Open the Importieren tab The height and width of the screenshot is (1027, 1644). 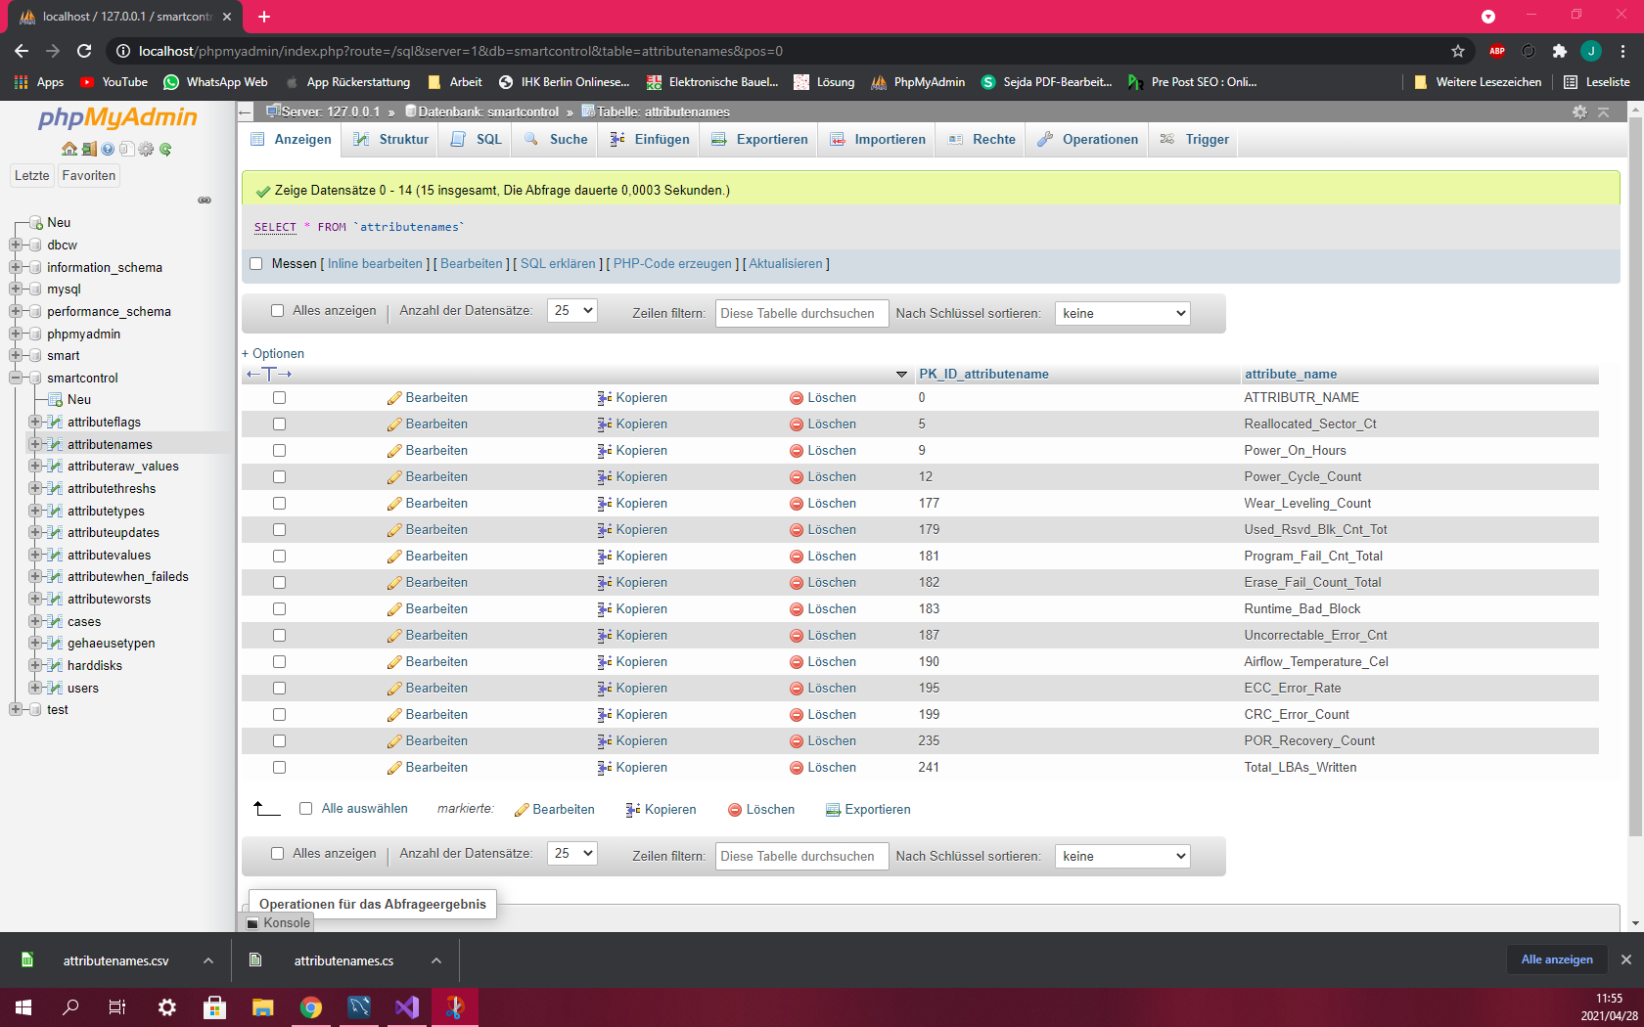(x=877, y=140)
